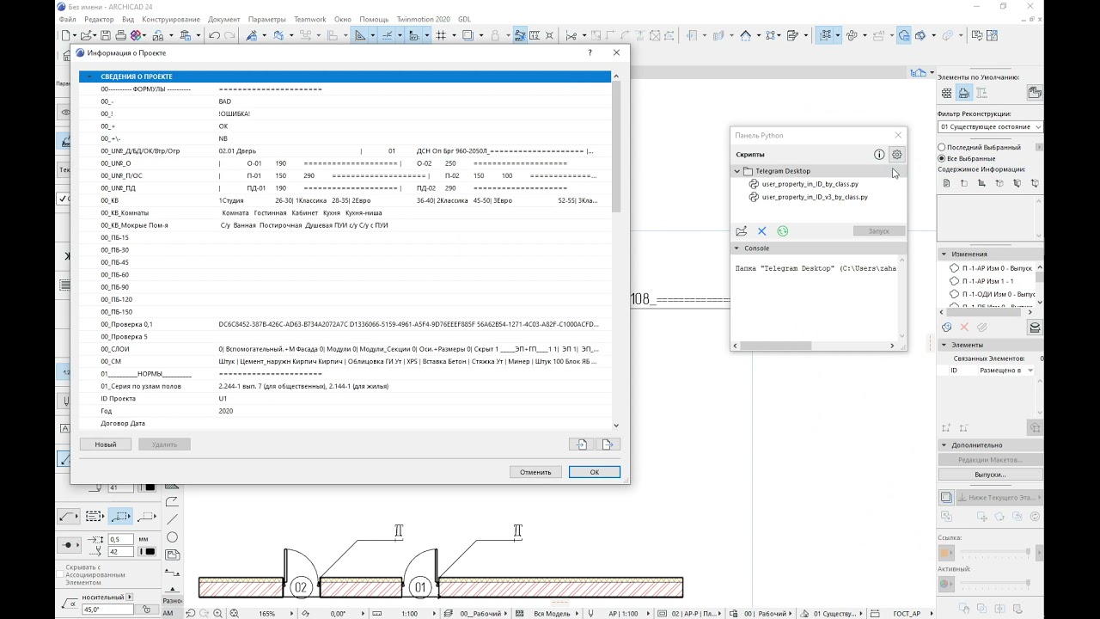Click the Ссылка color slider
The image size is (1100, 619).
(994, 552)
